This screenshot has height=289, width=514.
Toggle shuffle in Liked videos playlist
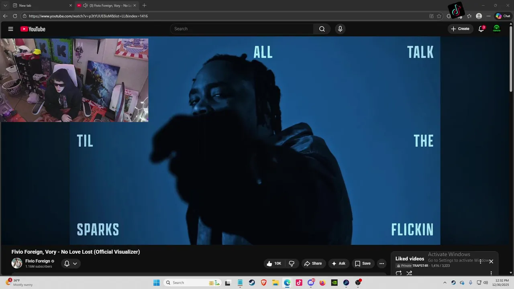click(409, 273)
